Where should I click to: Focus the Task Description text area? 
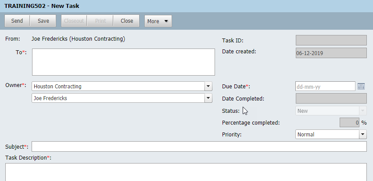pyautogui.click(x=186, y=172)
